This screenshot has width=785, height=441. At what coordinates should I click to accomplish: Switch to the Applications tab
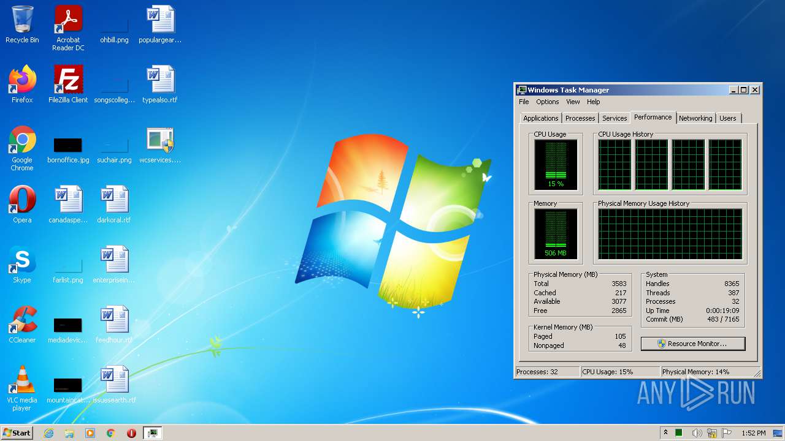(x=540, y=118)
